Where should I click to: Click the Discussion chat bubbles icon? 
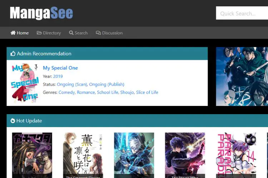[x=98, y=33]
